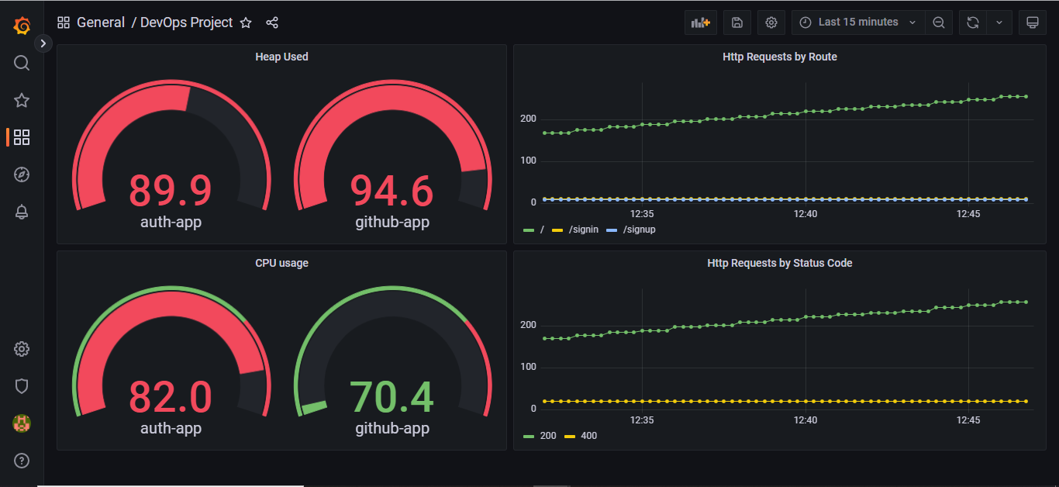Enable TV view mode with monitor icon
This screenshot has height=487, width=1059.
pos(1033,22)
